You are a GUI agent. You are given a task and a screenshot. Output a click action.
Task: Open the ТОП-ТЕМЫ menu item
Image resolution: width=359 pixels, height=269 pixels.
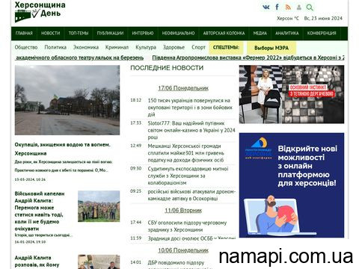[x=79, y=33]
